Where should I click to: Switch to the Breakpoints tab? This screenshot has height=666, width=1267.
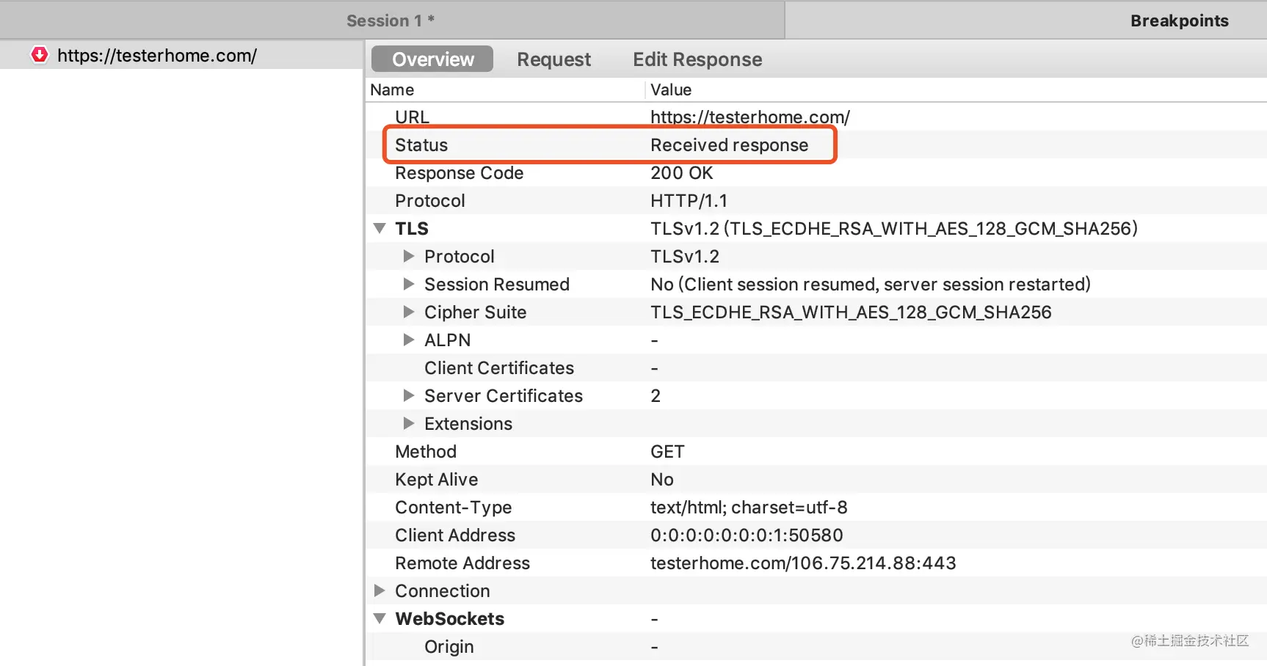1179,21
